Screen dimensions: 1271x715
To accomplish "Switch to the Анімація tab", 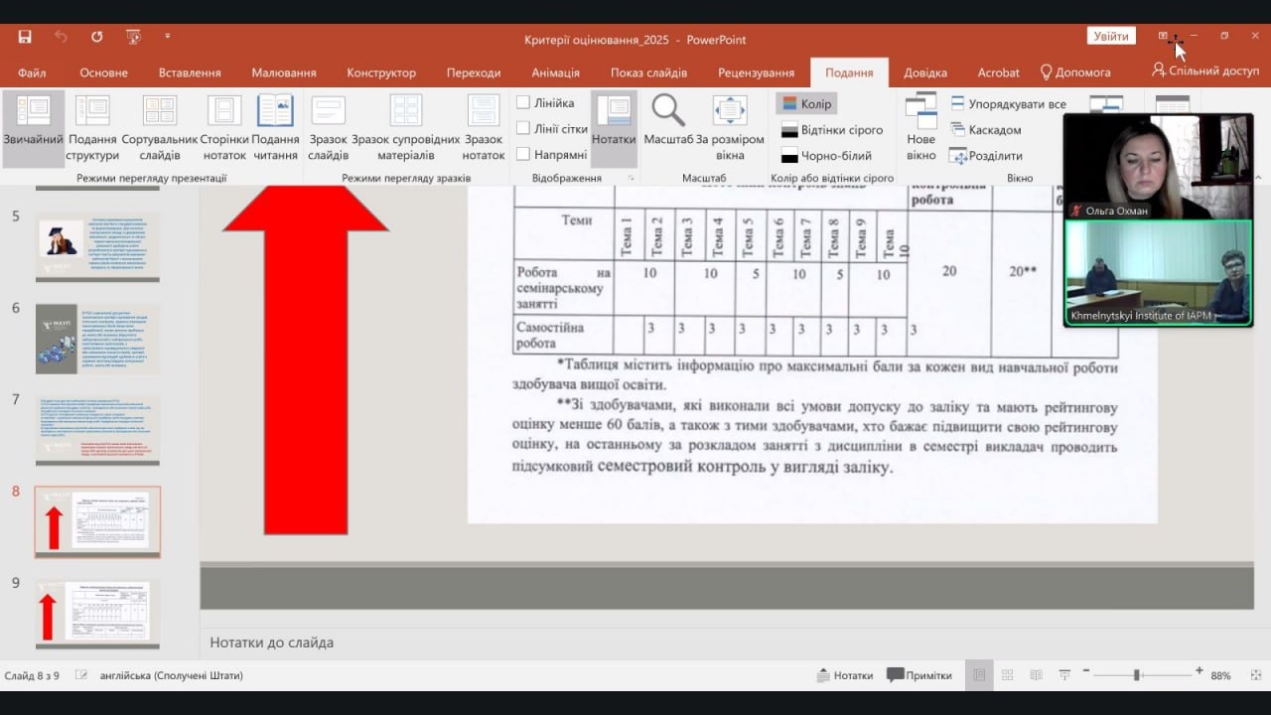I will [555, 72].
